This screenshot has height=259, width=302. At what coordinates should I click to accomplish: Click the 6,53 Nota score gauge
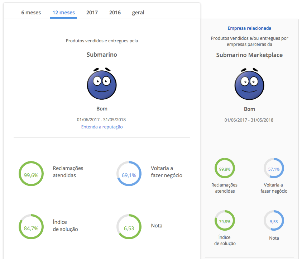(129, 228)
